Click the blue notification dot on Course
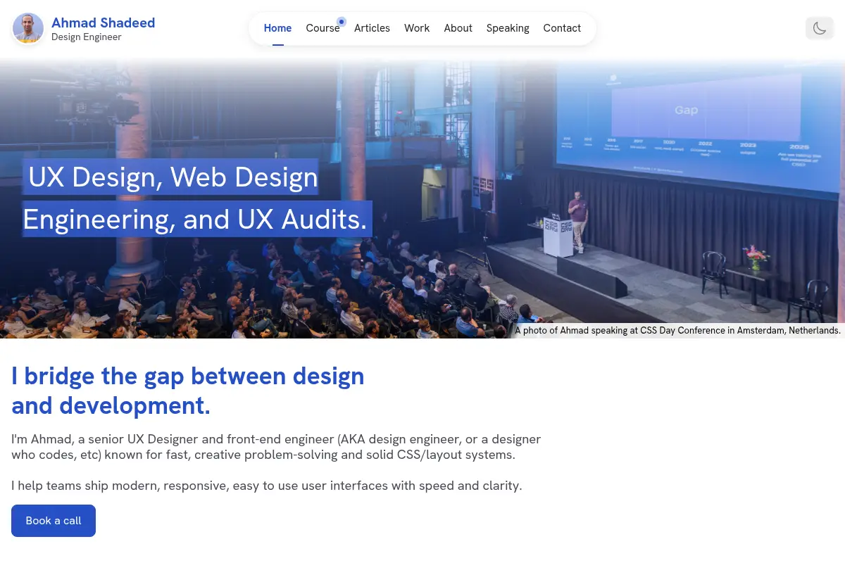 (x=342, y=22)
